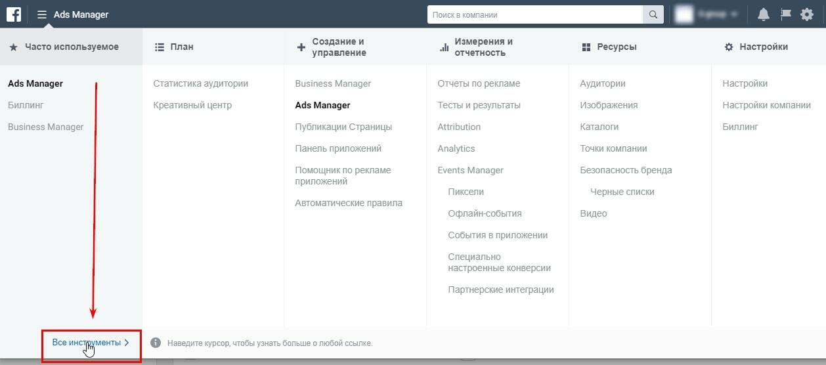This screenshot has width=826, height=365.
Task: Open Ads Manager in frequently used list
Action: (x=35, y=83)
